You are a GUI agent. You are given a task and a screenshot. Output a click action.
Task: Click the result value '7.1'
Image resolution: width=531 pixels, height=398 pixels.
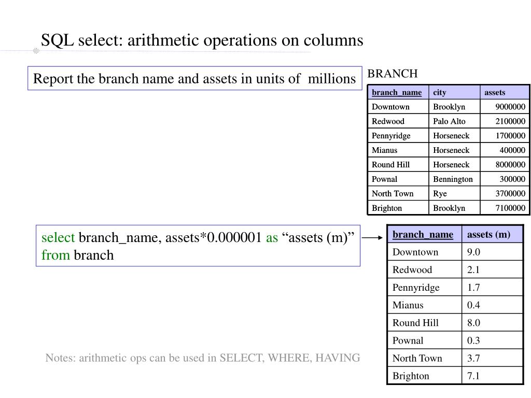tap(473, 376)
